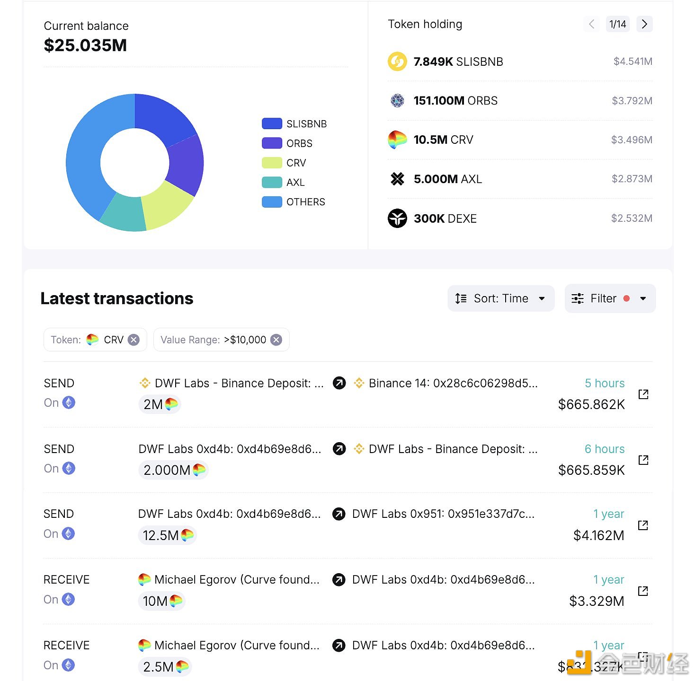Click Ethereum chain icon on 2.000M send row
This screenshot has height=681, width=695.
[69, 468]
